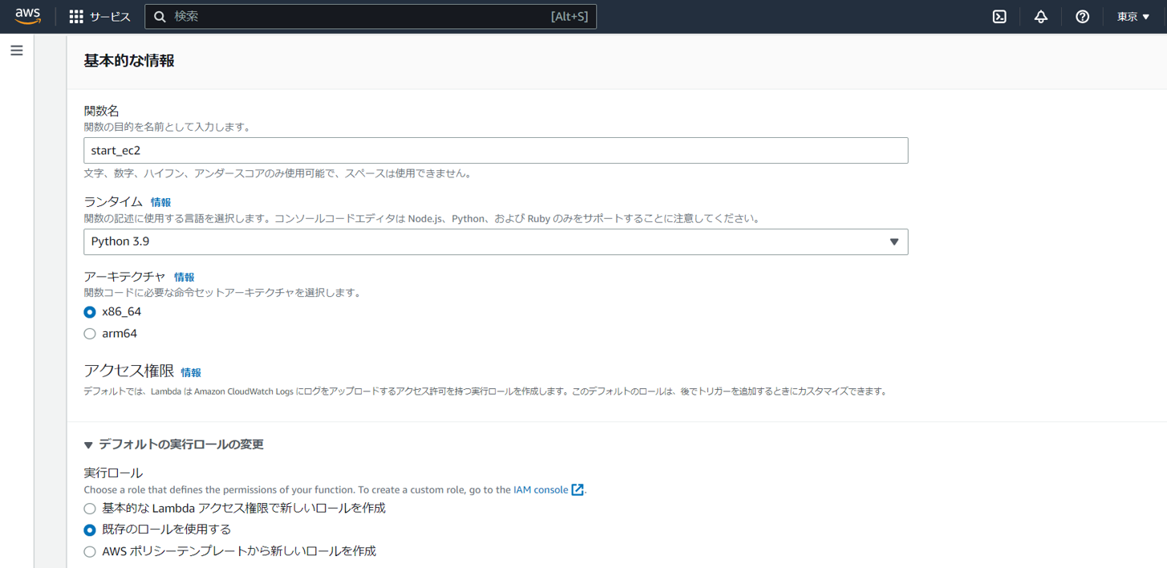Screen dimensions: 1167x568
Task: Select the x86_64 architecture option
Action: click(90, 312)
